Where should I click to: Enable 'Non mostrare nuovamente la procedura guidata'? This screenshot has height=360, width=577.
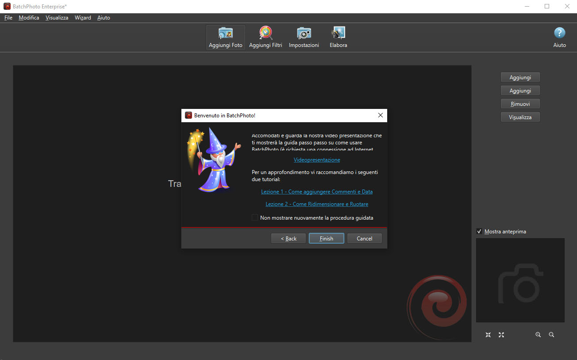click(x=255, y=217)
